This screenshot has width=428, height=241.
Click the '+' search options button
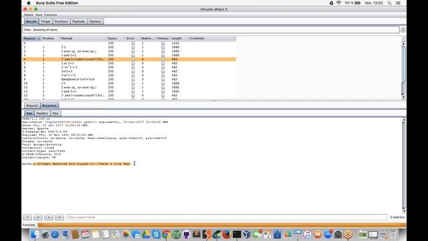(x=49, y=217)
